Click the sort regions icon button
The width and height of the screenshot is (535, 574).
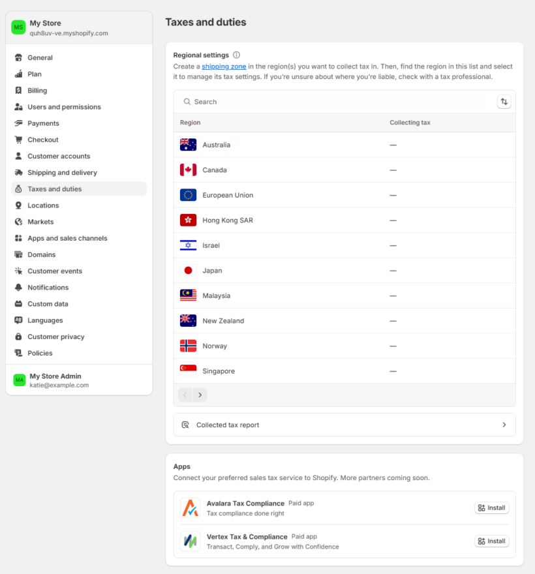(x=504, y=102)
